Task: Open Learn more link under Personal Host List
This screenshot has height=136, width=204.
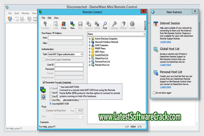Action: click(165, 87)
